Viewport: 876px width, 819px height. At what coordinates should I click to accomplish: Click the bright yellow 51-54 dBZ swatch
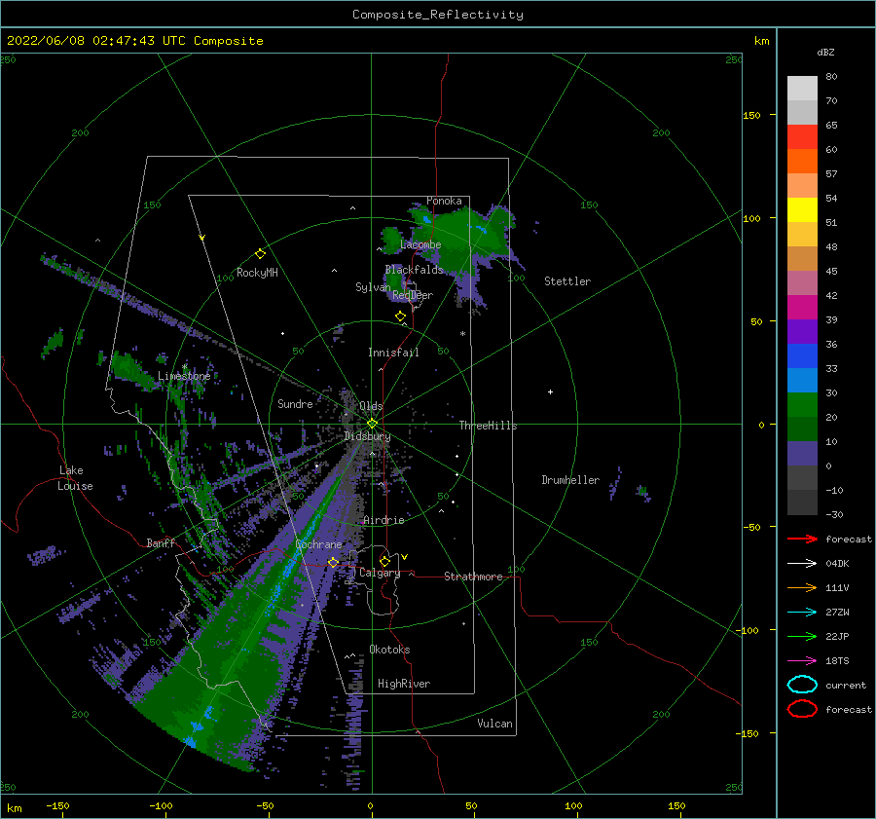(802, 209)
